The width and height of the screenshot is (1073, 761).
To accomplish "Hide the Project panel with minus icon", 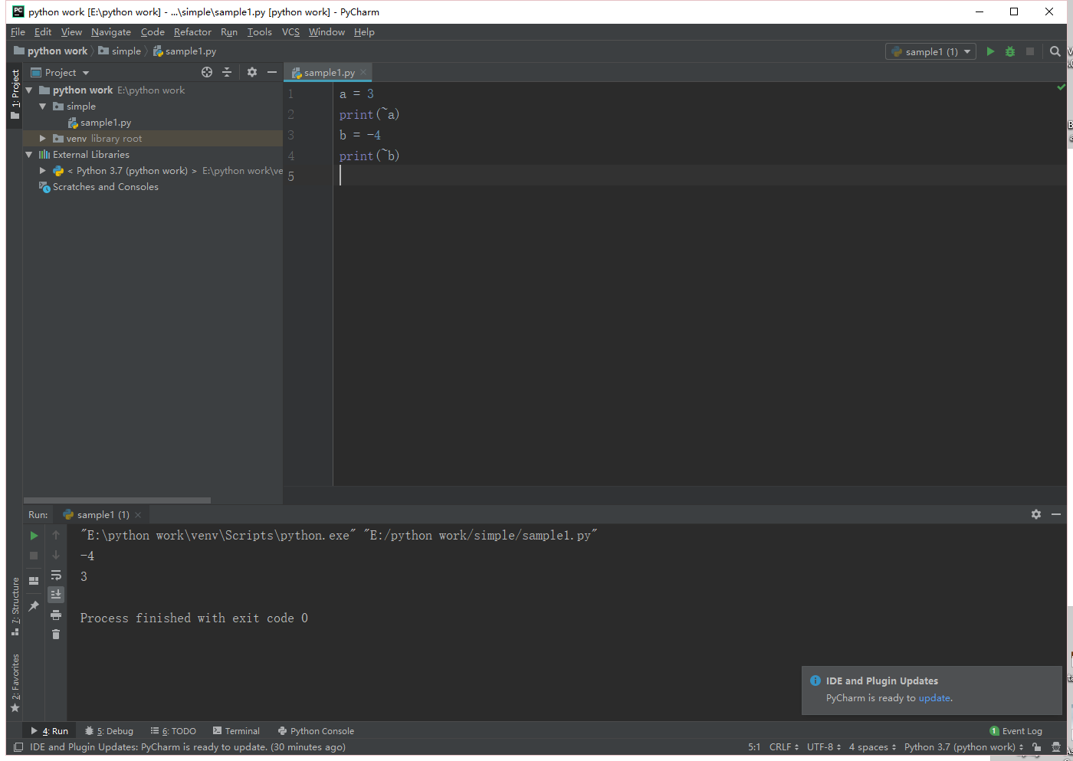I will pos(271,72).
